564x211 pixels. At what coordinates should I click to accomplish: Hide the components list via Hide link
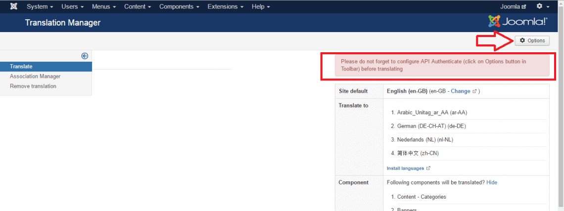coord(492,182)
